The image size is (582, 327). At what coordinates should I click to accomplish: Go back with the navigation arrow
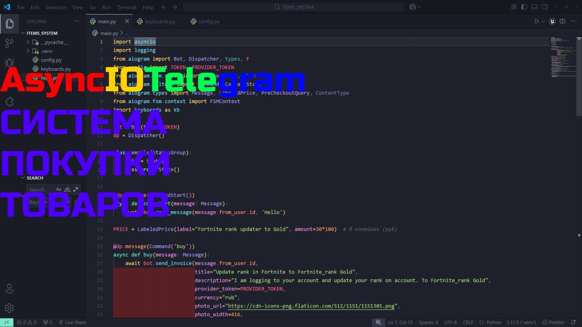tap(164, 7)
